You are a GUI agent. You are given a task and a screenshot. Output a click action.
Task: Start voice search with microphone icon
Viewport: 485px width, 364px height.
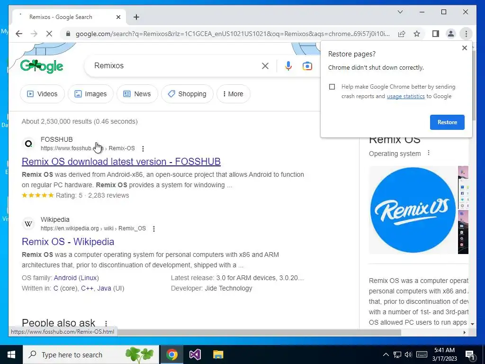[x=288, y=65]
